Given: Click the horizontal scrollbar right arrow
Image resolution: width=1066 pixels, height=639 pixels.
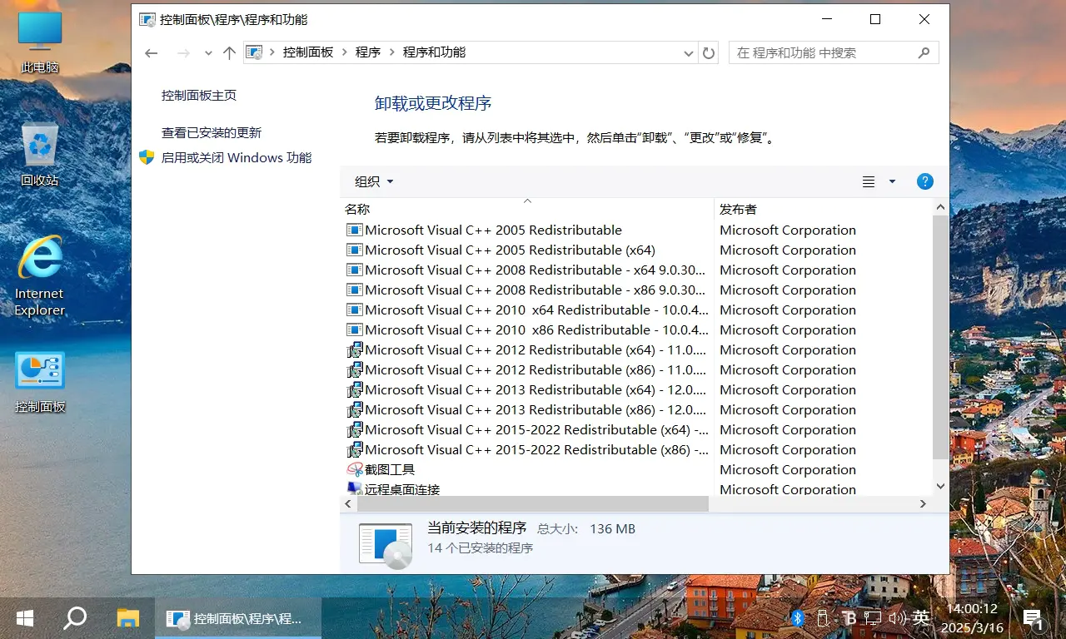Looking at the screenshot, I should click(x=923, y=503).
